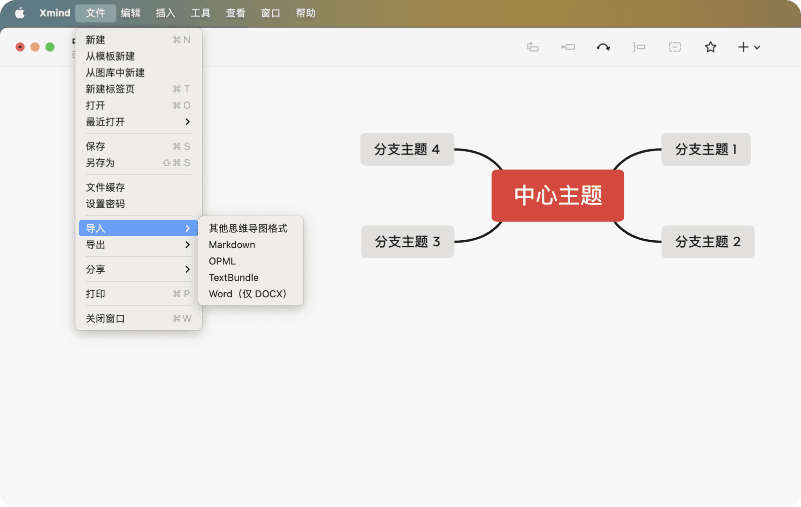Select the relationship (curved arrow) tool
This screenshot has height=507, width=801.
coord(603,47)
